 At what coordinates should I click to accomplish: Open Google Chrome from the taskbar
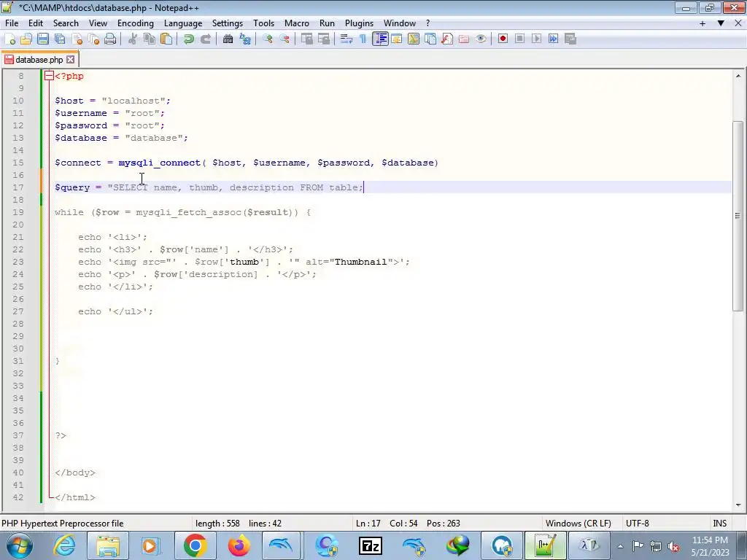195,545
